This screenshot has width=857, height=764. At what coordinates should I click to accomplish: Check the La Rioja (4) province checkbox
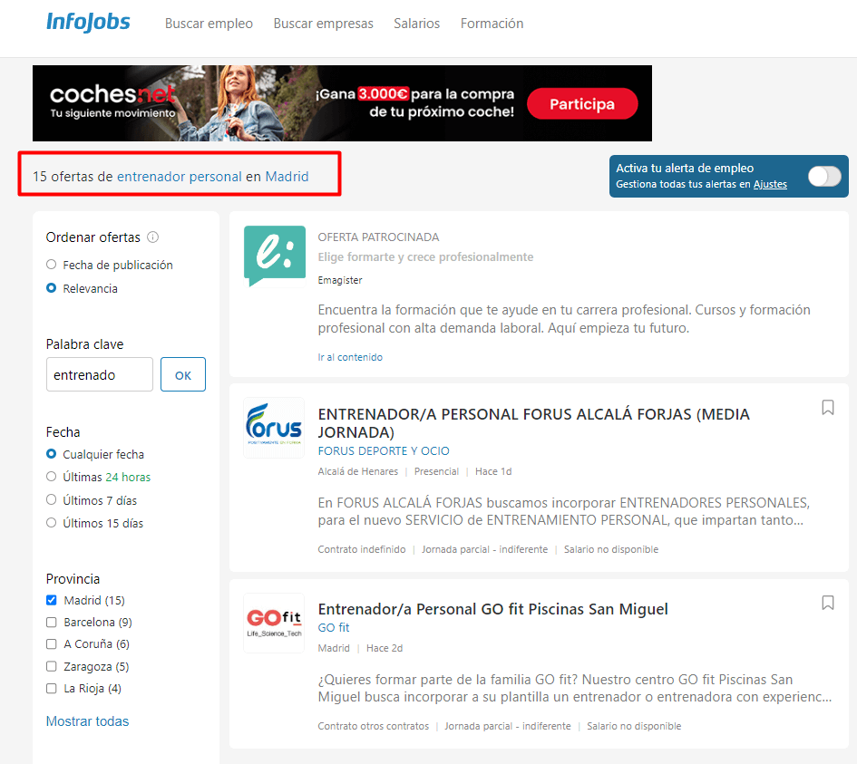pyautogui.click(x=52, y=688)
